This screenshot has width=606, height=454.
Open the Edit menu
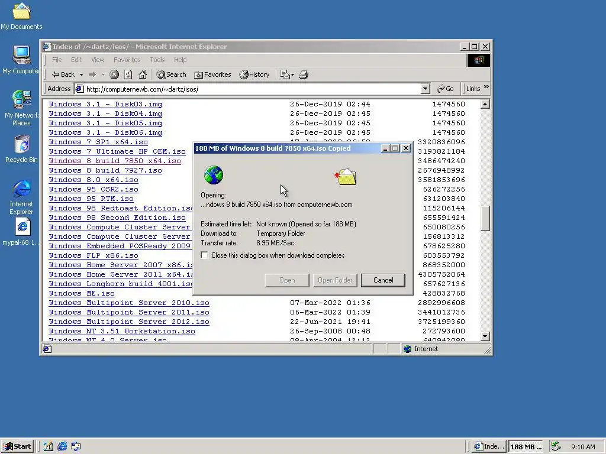click(76, 60)
